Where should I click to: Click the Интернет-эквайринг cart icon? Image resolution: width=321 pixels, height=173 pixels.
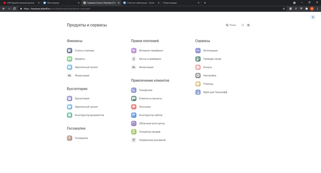134,50
